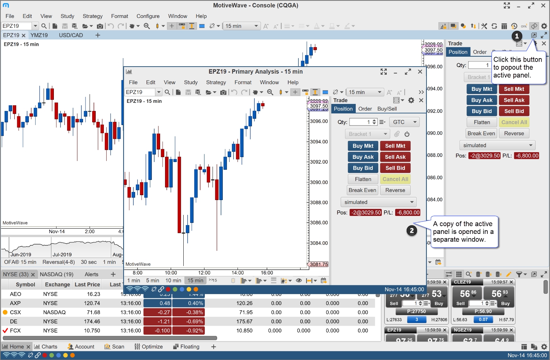Open the Study menu in console menu bar
Image resolution: width=550 pixels, height=360 pixels.
tap(67, 16)
